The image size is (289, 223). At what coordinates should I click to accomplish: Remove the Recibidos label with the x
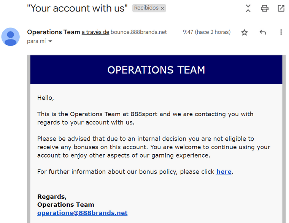pyautogui.click(x=162, y=8)
